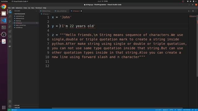Change file encoding UTF-8
Screen dimensions: 198x111
coord(171,110)
